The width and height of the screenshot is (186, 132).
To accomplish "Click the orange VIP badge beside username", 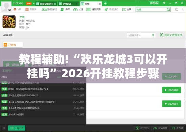I will (x=29, y=4).
